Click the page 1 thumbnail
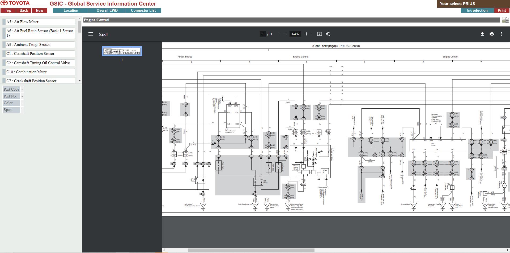 click(x=122, y=51)
